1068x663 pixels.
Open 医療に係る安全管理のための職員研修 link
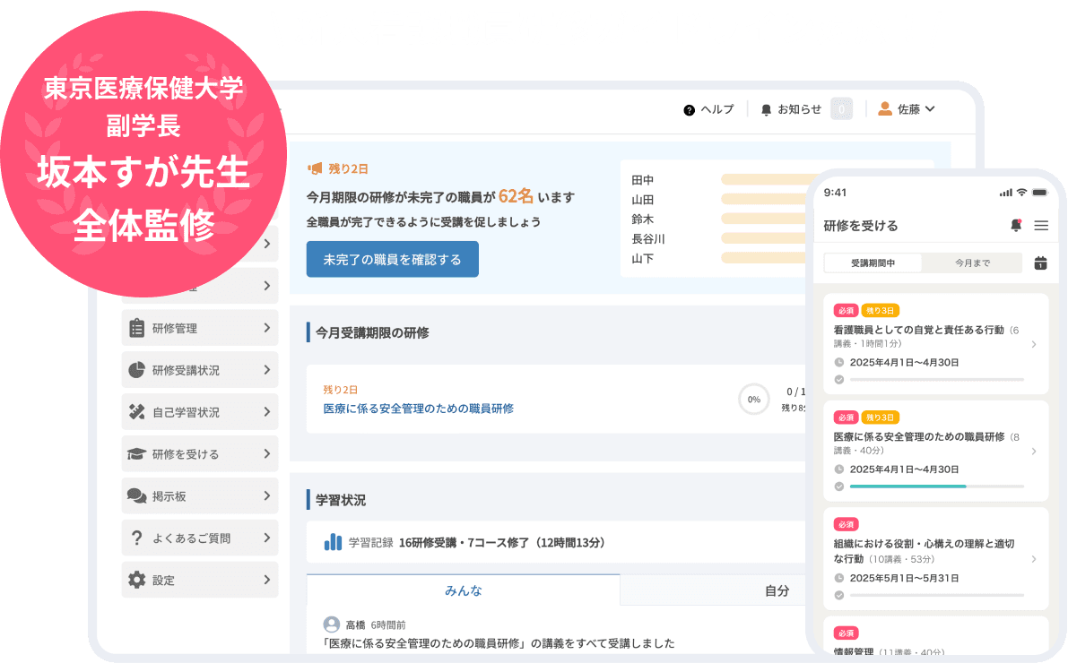(x=418, y=409)
